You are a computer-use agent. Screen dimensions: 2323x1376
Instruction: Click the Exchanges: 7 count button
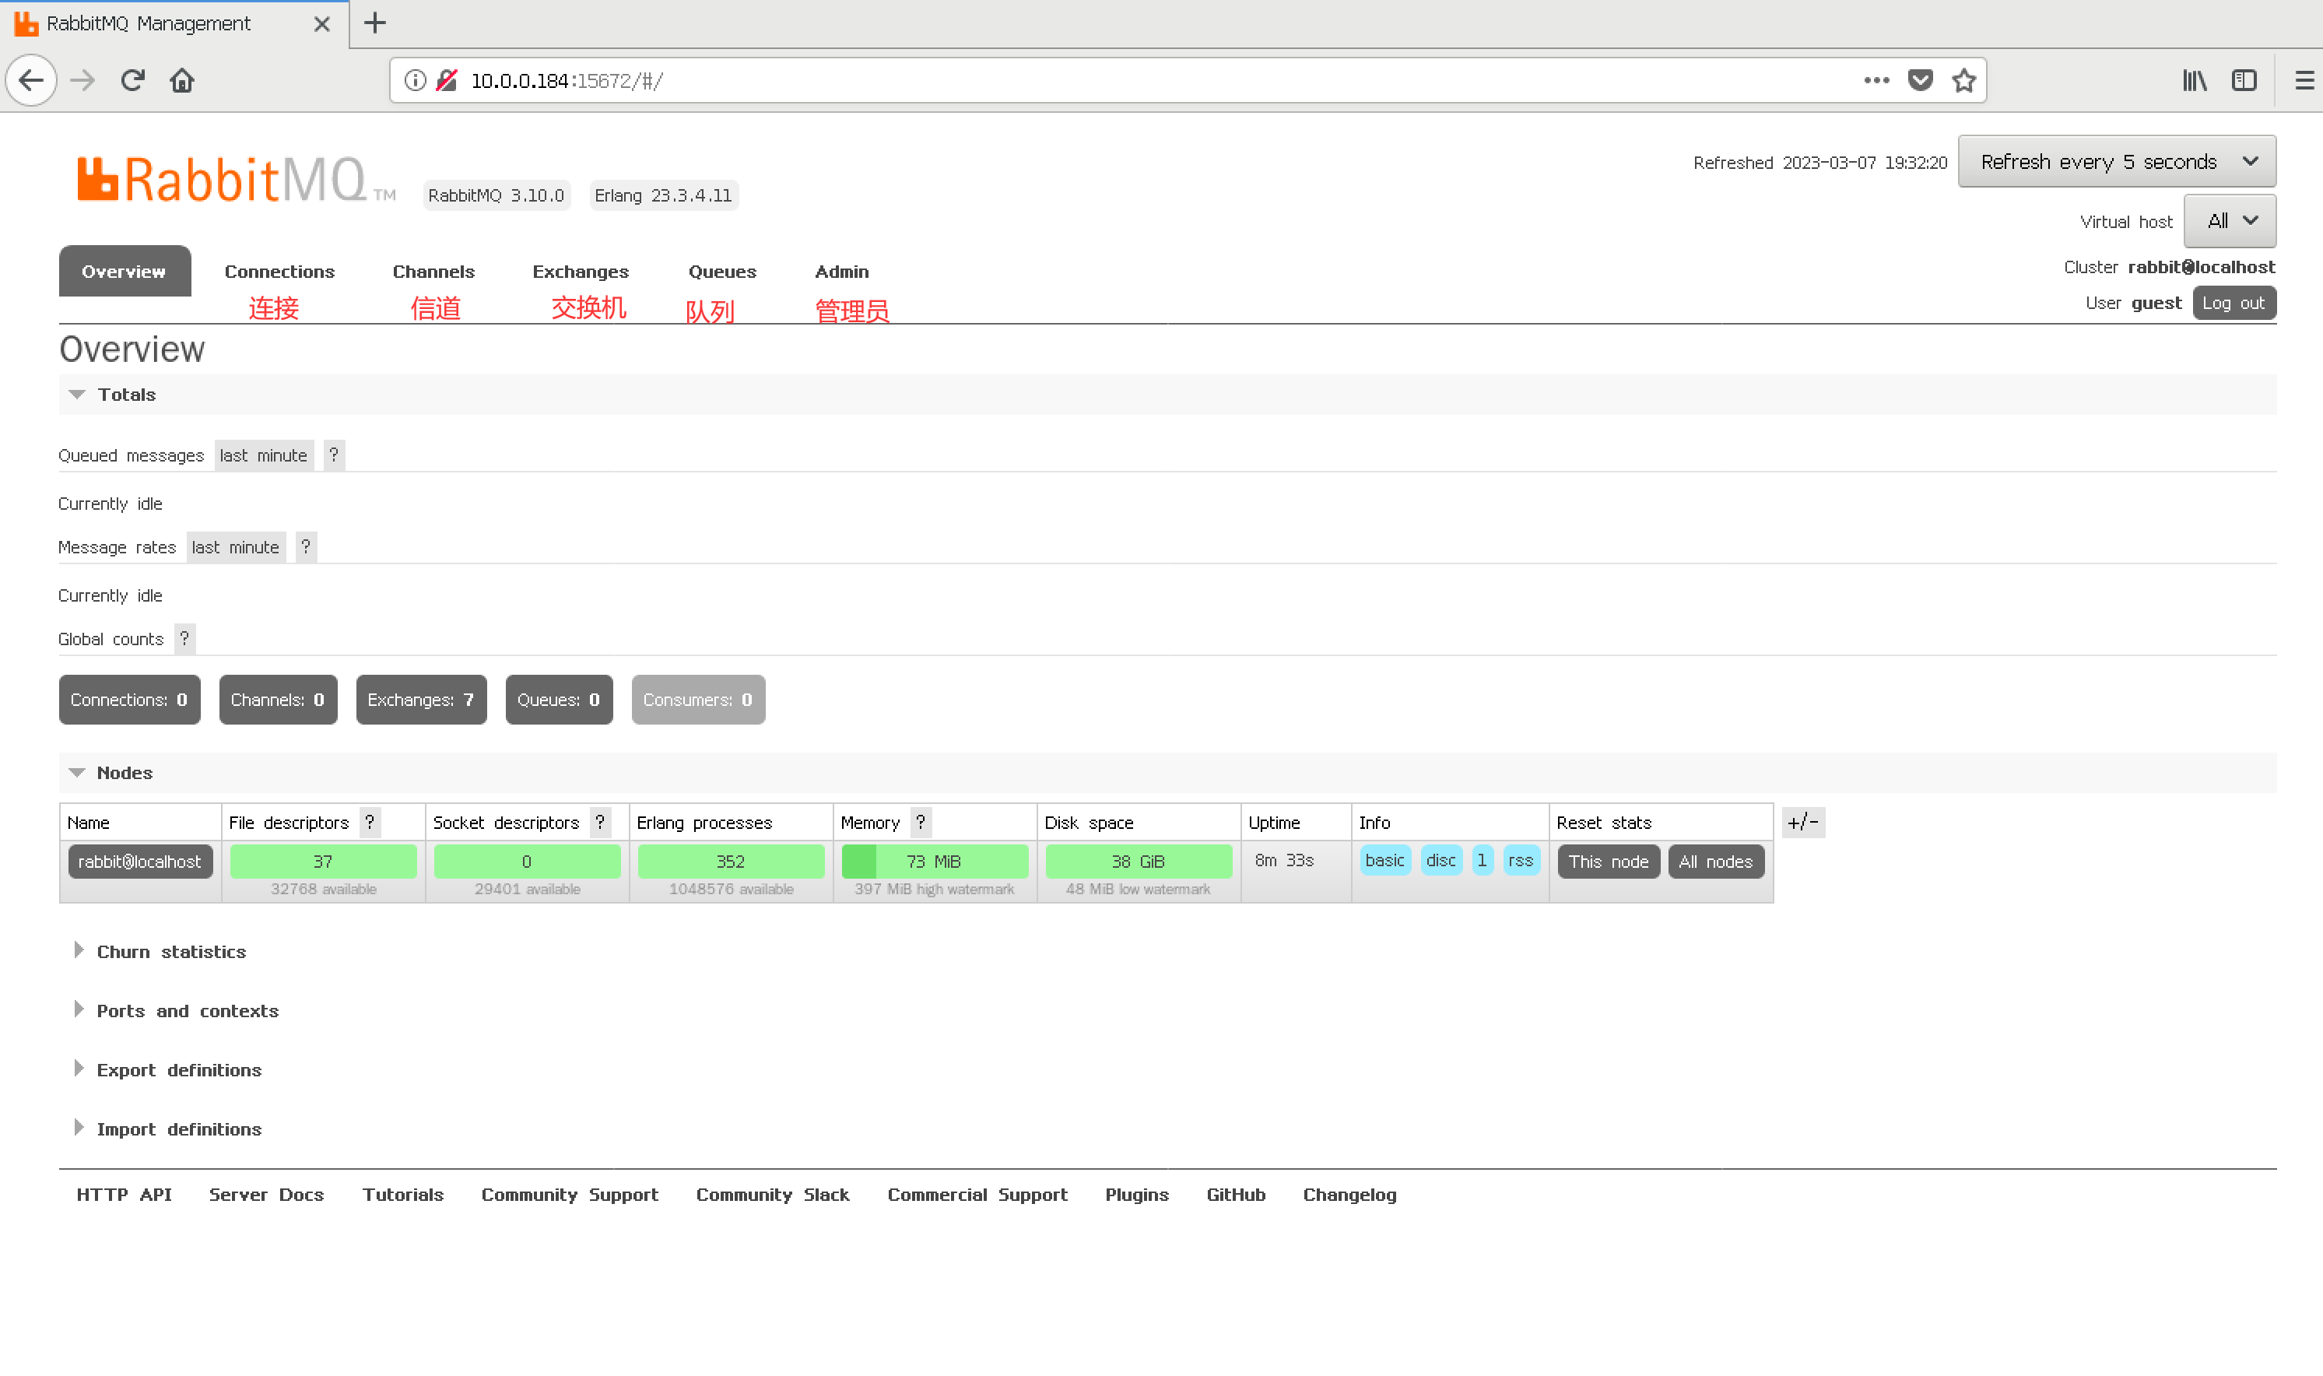pos(421,700)
